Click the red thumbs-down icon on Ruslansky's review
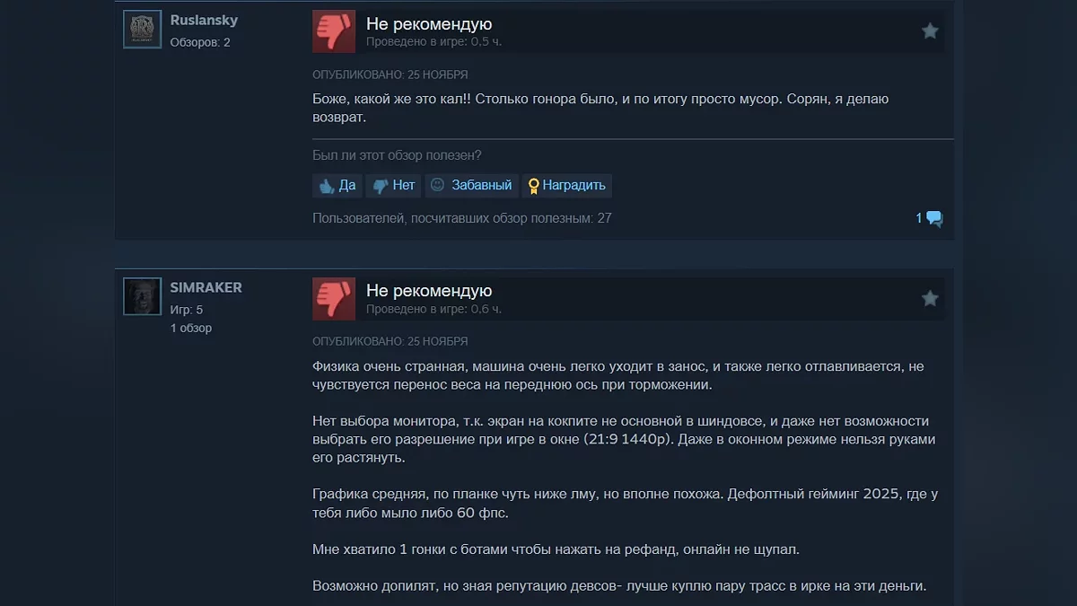The image size is (1077, 606). (x=334, y=31)
